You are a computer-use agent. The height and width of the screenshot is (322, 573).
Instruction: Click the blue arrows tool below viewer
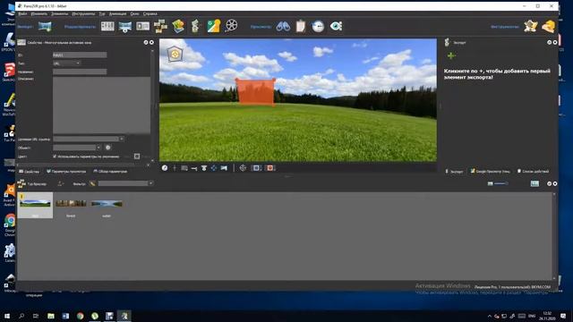tap(214, 168)
